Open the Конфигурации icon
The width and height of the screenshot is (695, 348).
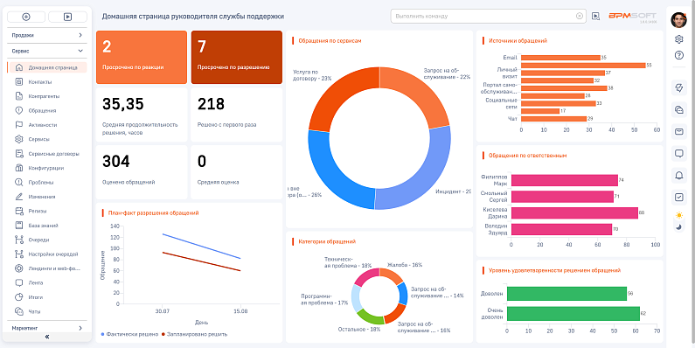click(x=18, y=168)
